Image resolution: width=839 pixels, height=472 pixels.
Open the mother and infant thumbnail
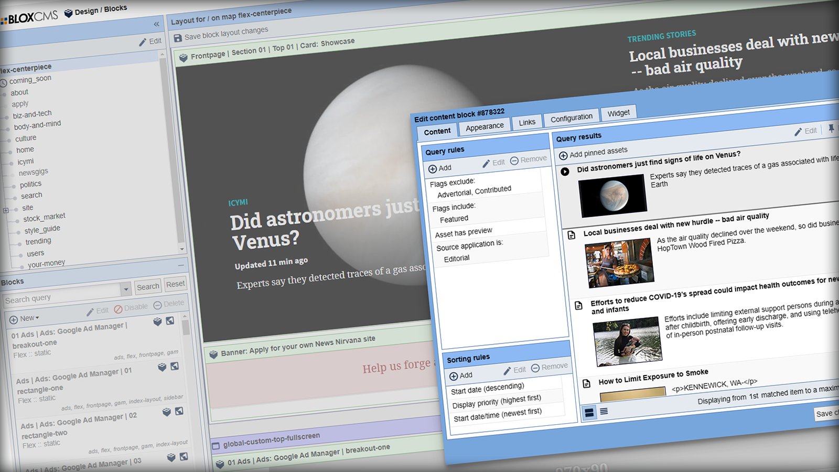tap(628, 341)
